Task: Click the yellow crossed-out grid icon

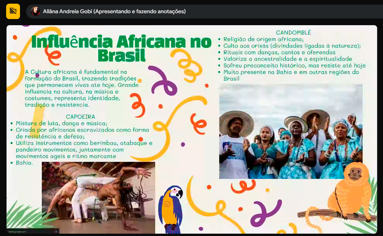Action: pos(13,11)
